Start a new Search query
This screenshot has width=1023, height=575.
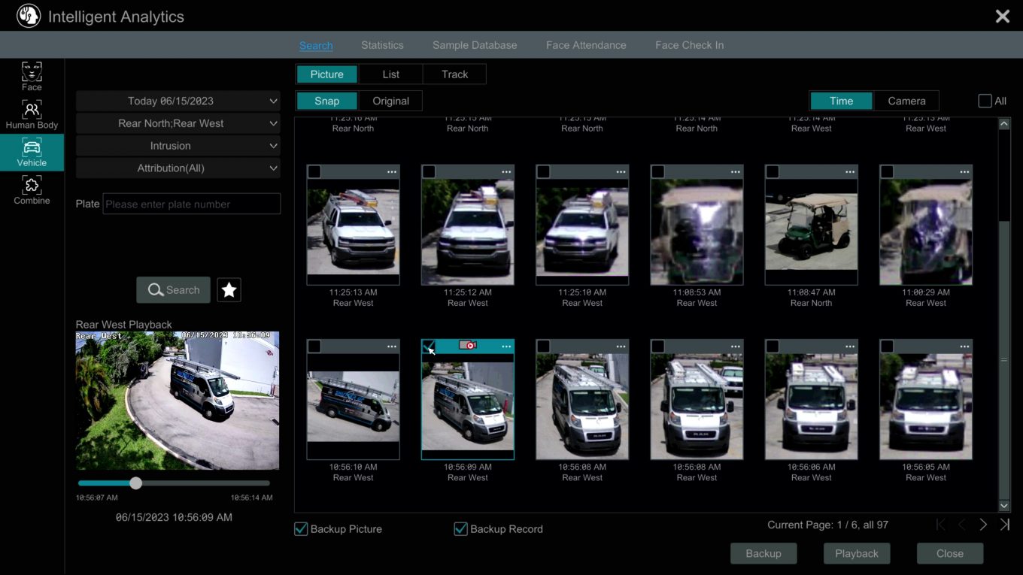click(173, 289)
